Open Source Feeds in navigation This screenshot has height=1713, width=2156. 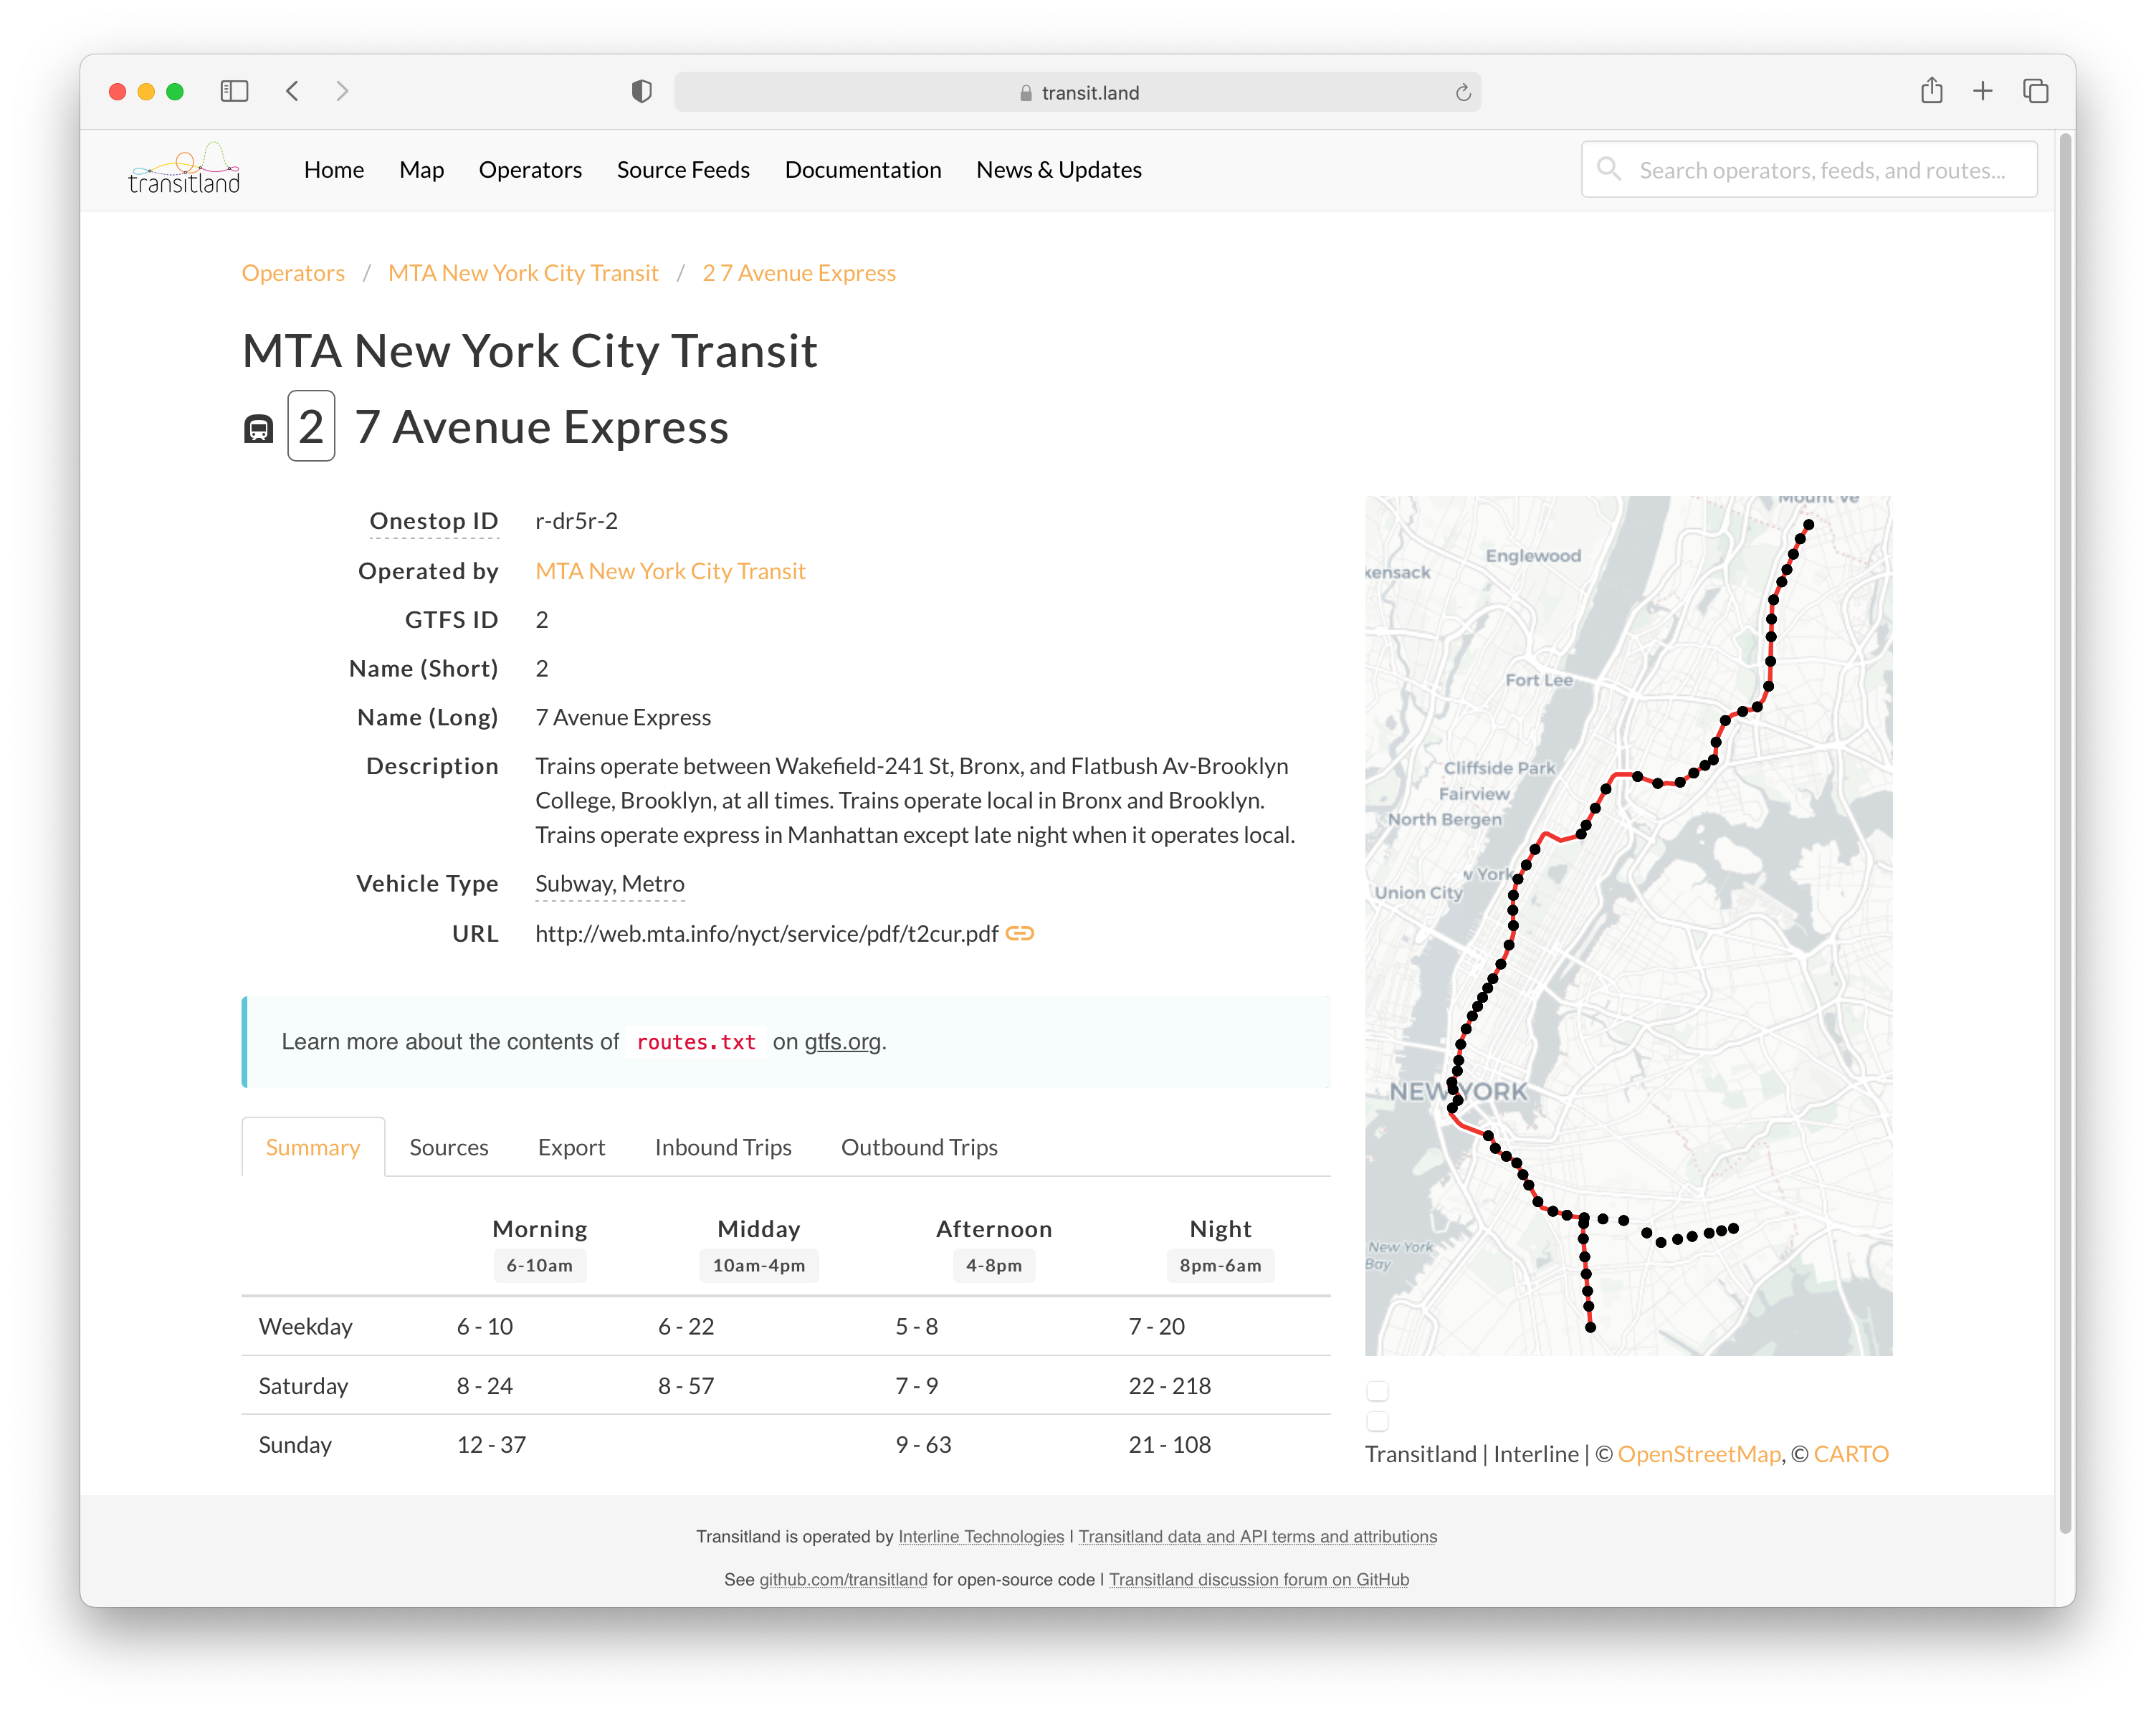click(x=683, y=170)
